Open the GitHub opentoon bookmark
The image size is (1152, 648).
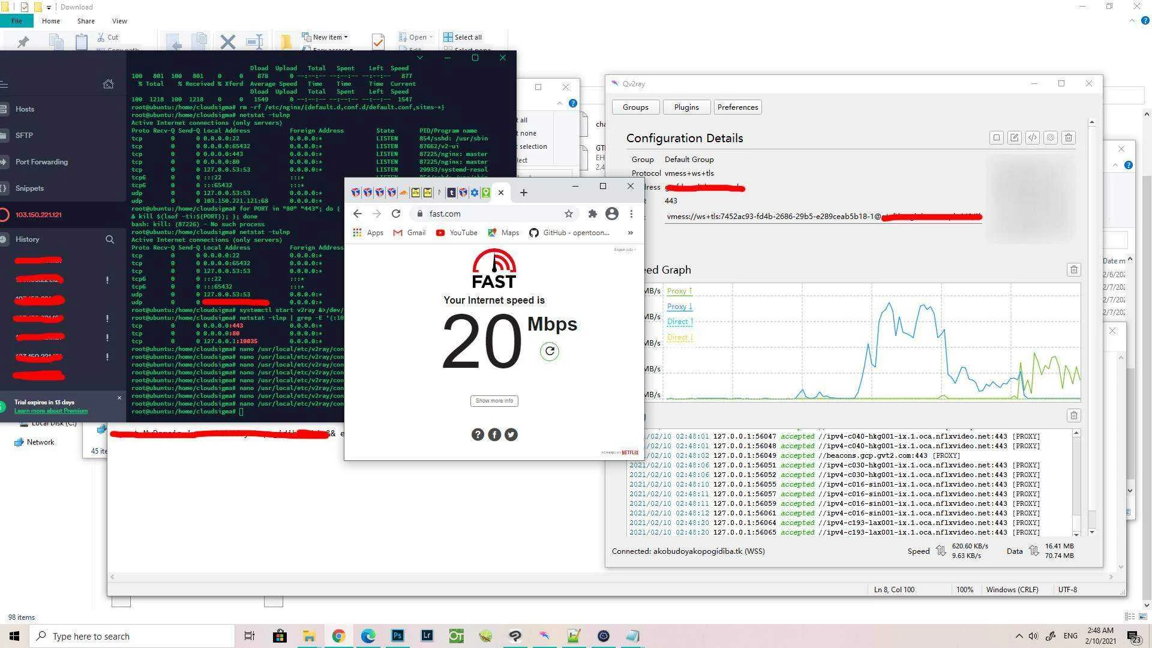[x=569, y=233]
